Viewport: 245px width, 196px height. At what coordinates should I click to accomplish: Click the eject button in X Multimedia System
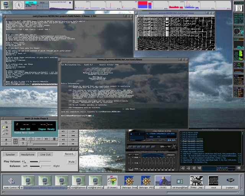click(154, 147)
